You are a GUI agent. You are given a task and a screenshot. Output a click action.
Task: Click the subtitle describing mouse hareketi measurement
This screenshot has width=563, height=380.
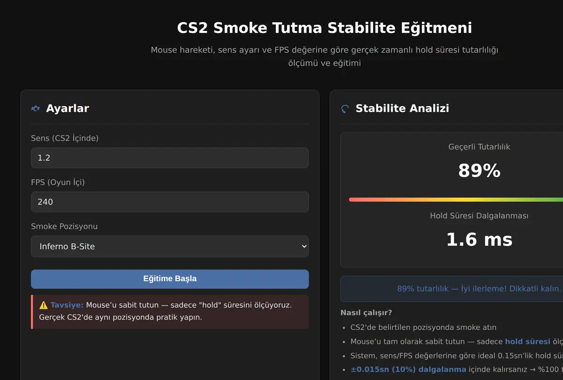(325, 56)
